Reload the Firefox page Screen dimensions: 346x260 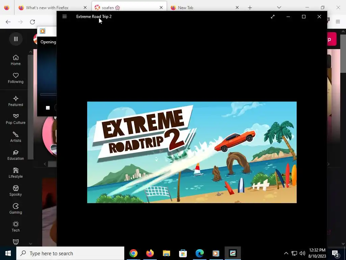(32, 22)
